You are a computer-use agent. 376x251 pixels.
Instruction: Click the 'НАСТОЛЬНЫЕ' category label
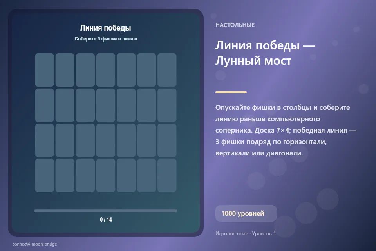pos(235,25)
